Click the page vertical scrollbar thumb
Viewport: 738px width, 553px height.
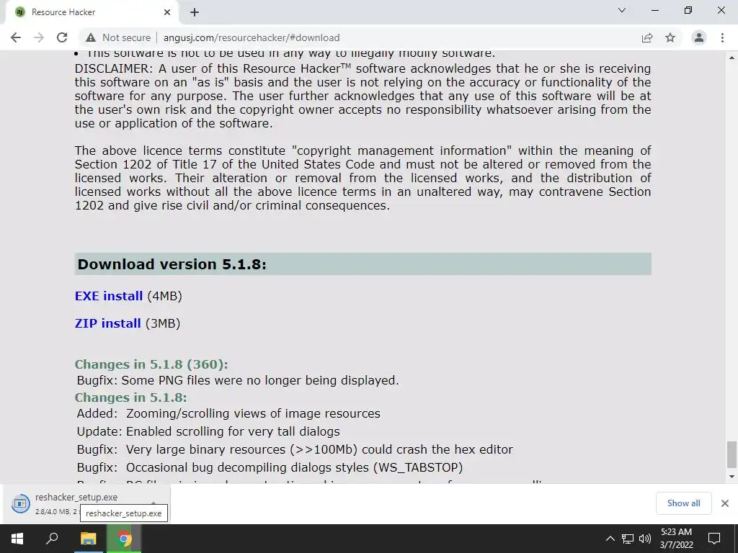(732, 454)
